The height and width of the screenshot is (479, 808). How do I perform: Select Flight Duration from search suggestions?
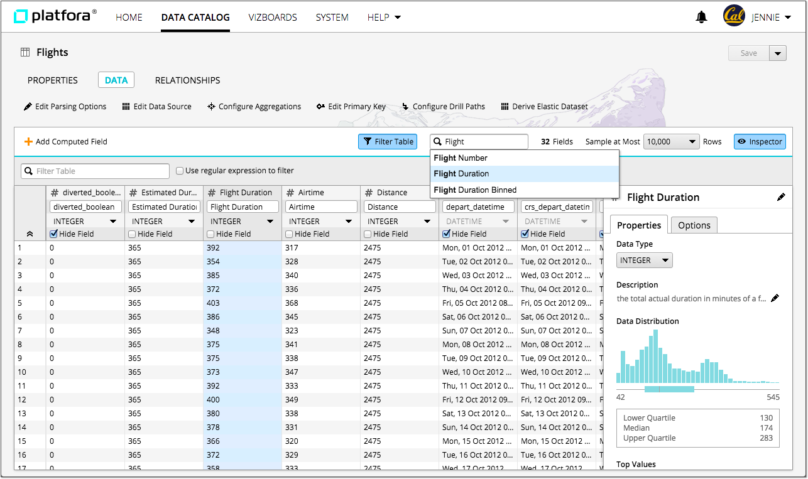524,174
